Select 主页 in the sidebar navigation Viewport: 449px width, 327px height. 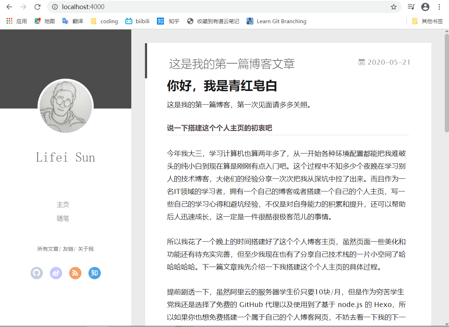(63, 204)
